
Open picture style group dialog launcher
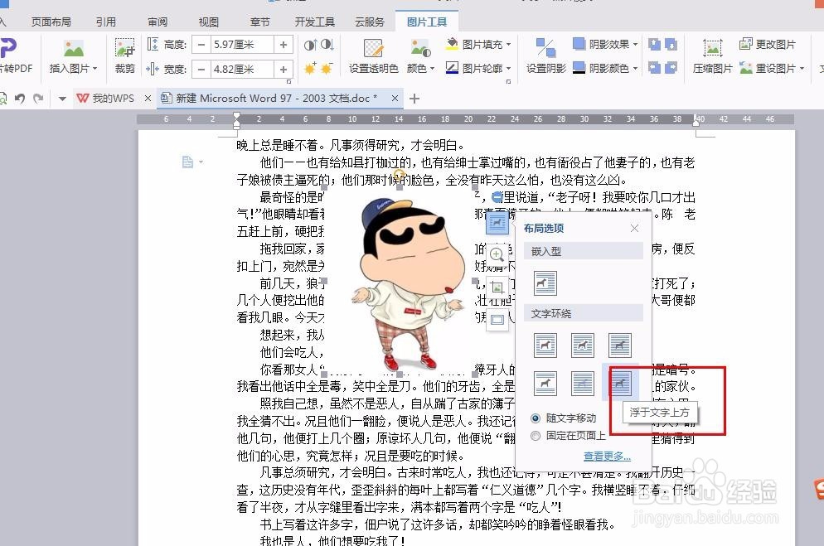pyautogui.click(x=508, y=81)
